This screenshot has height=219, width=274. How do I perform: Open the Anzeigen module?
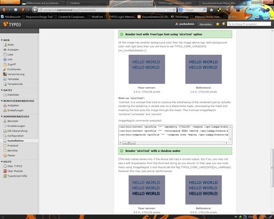coord(11,50)
